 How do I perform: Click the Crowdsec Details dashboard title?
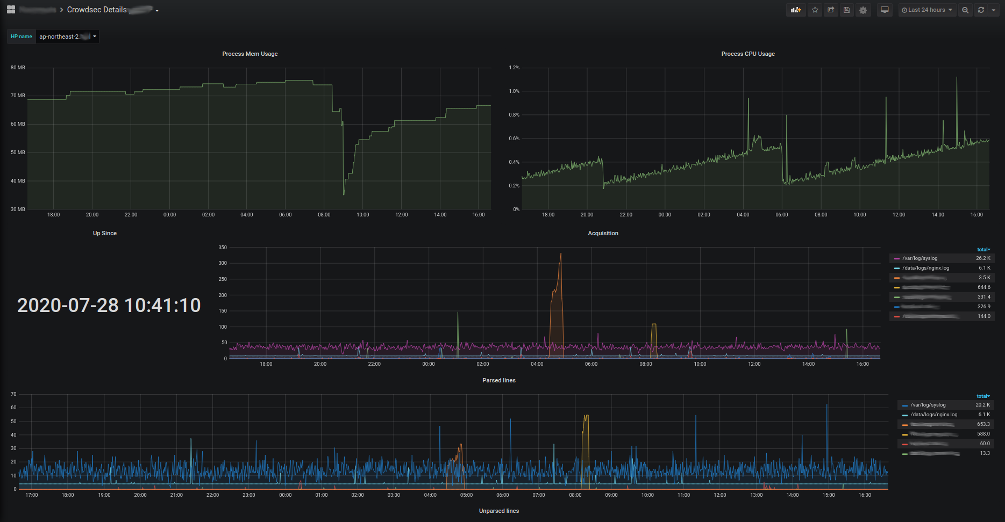[97, 10]
